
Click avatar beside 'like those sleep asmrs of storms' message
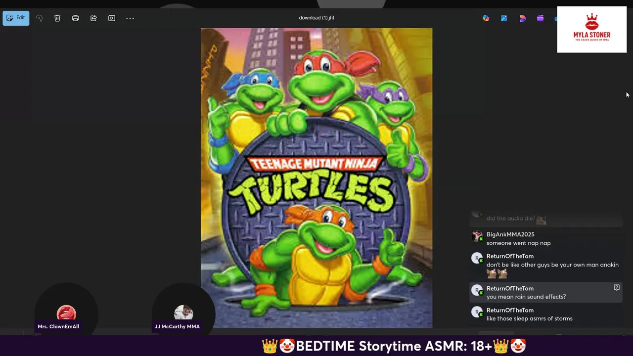(477, 312)
